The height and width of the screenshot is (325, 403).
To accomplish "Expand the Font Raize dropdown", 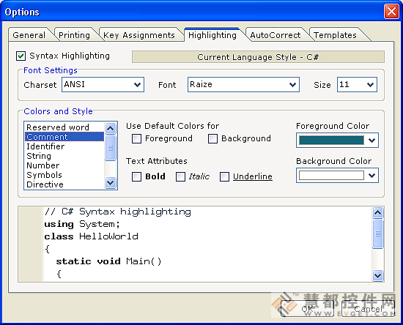I will pyautogui.click(x=292, y=85).
